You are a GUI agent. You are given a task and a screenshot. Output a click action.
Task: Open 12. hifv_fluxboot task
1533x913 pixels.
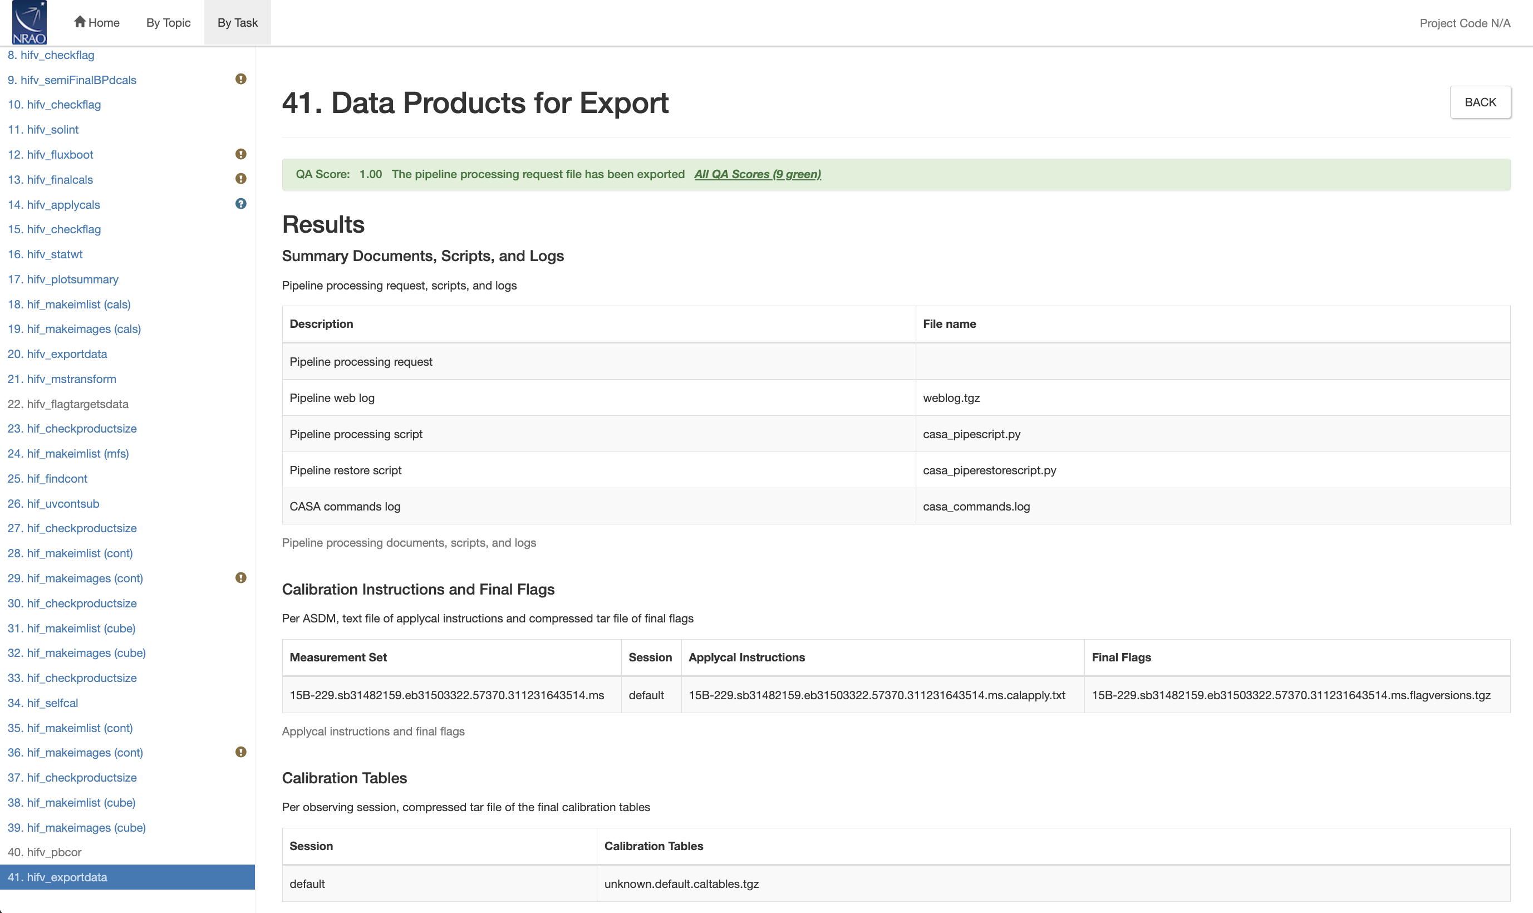pos(51,154)
